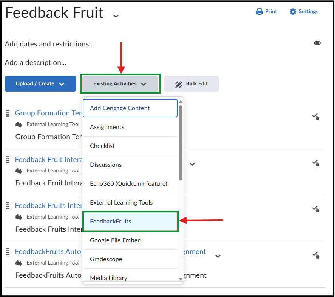Click the drag handle next to FeedbackFruits Auto
The height and width of the screenshot is (297, 335).
(8, 252)
